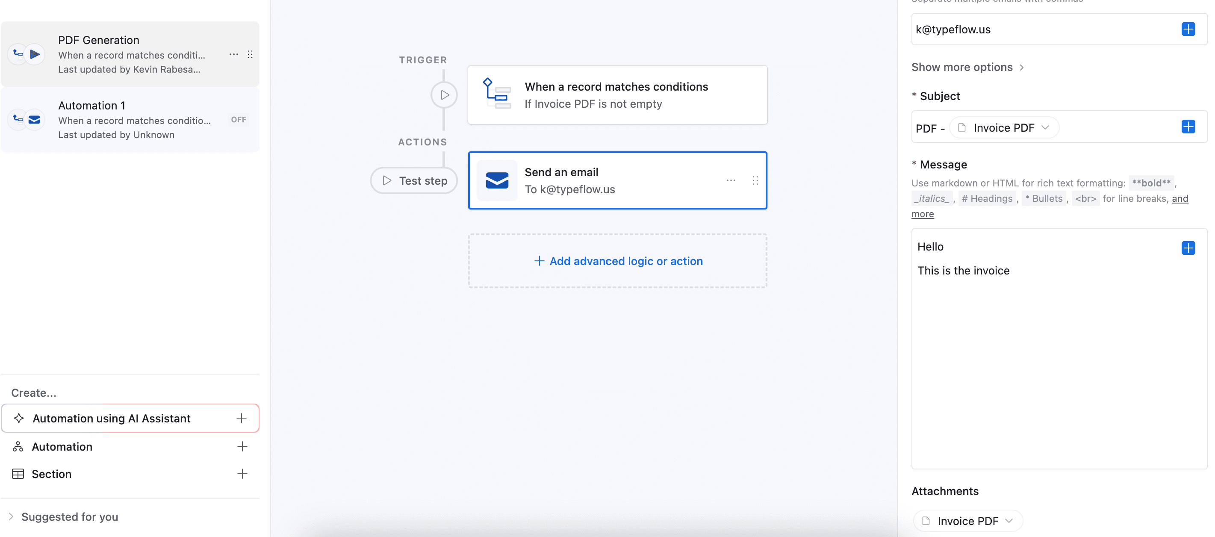The height and width of the screenshot is (537, 1215).
Task: Click the record conditions trigger icon
Action: pos(496,94)
